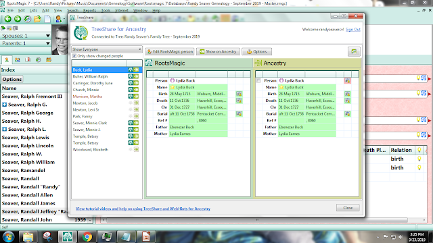Open the View menu

click(x=58, y=11)
